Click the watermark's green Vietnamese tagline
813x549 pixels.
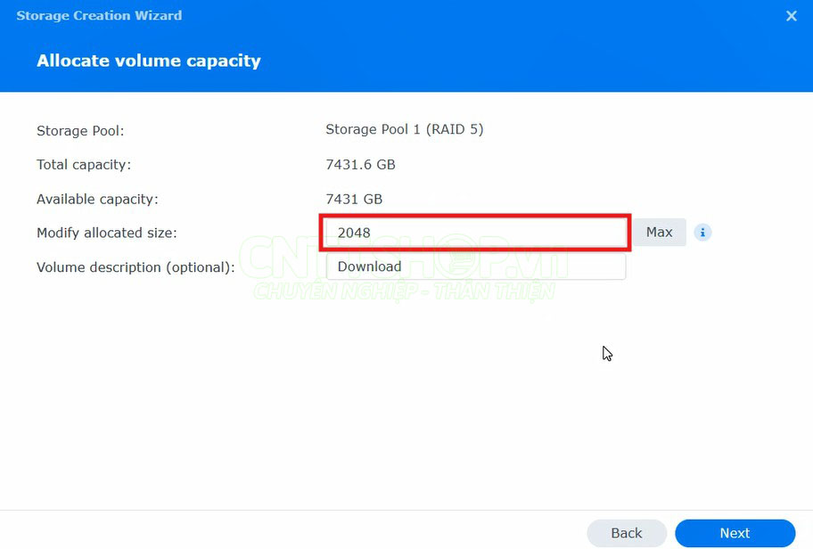click(403, 291)
